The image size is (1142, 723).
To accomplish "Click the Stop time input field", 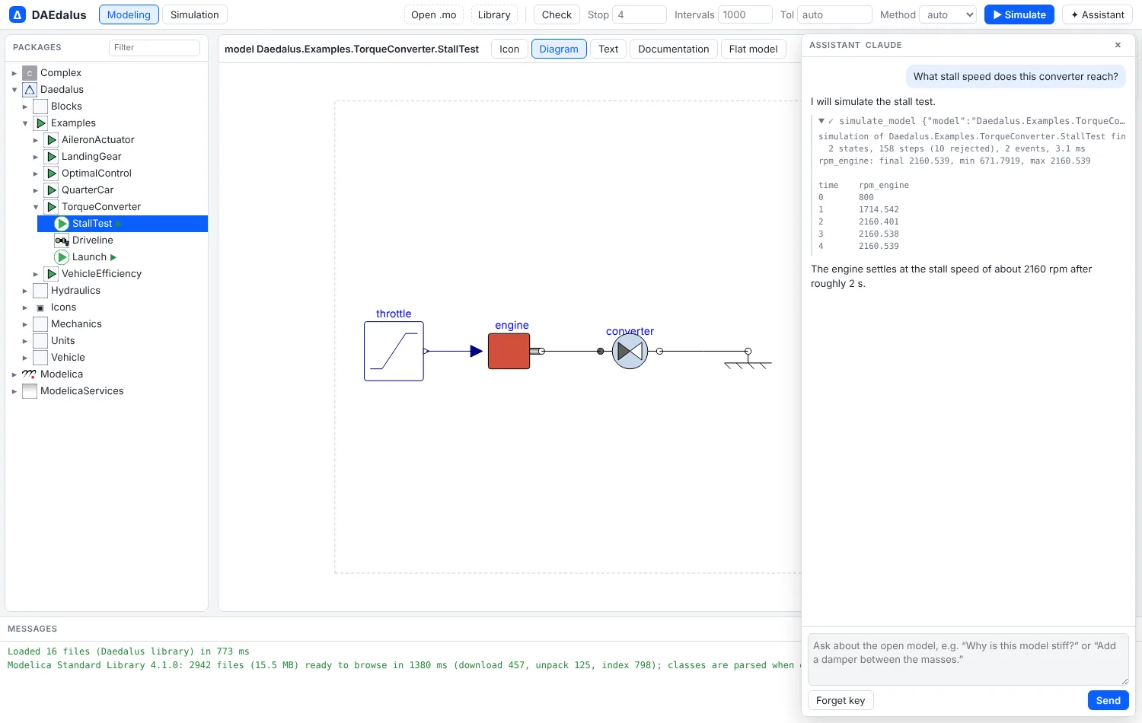I will (x=640, y=14).
